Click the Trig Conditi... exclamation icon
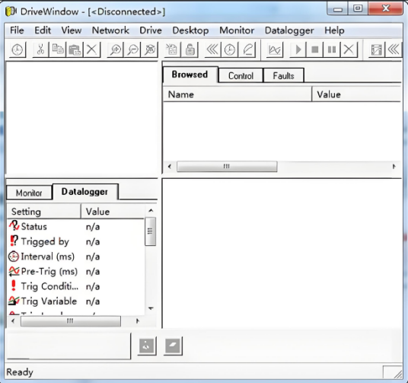This screenshot has width=408, height=383. 13,286
